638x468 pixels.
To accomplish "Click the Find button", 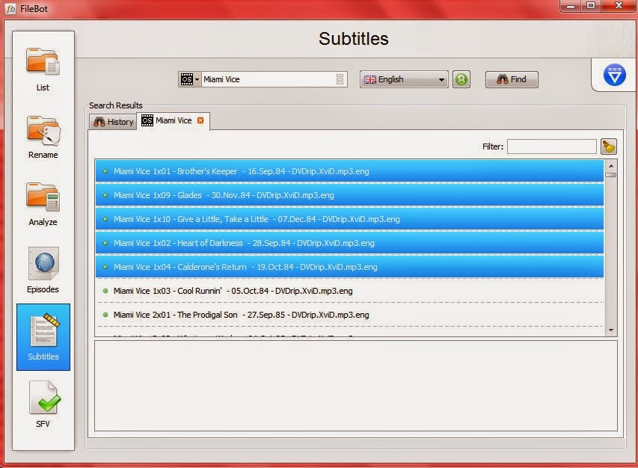I will point(512,79).
